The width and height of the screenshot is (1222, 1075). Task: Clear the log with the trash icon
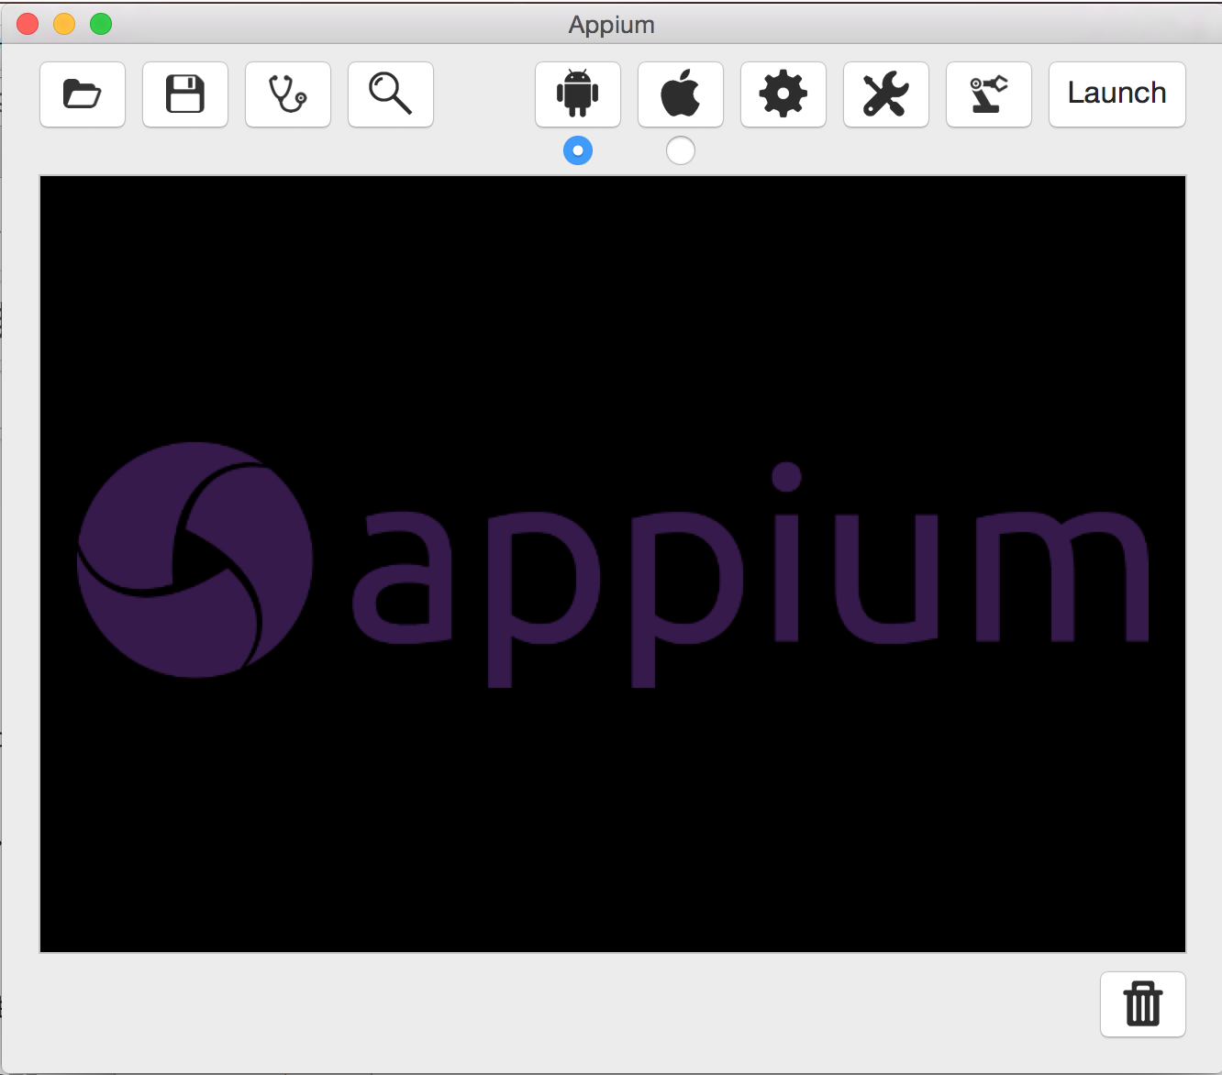(1142, 1004)
